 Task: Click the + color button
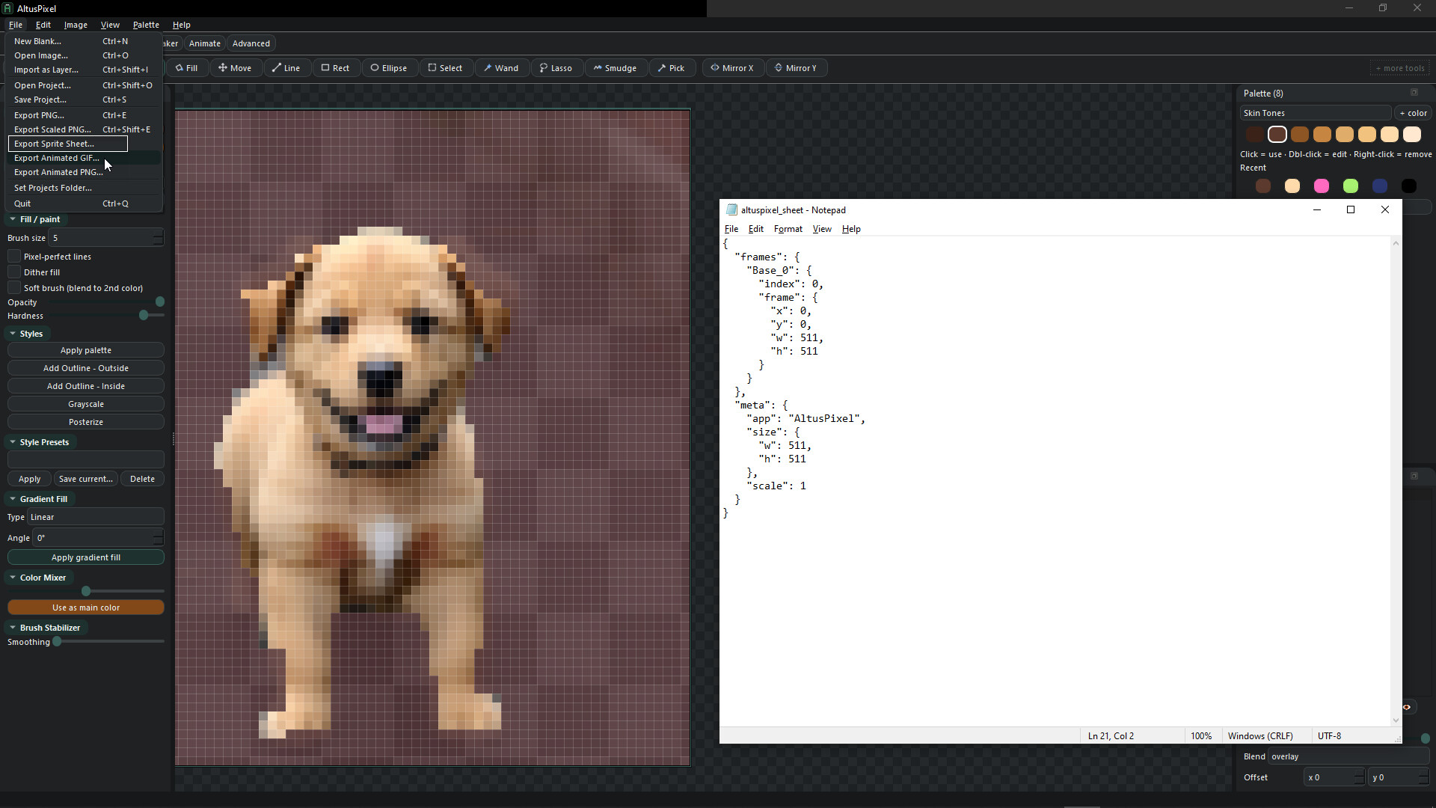tap(1413, 113)
